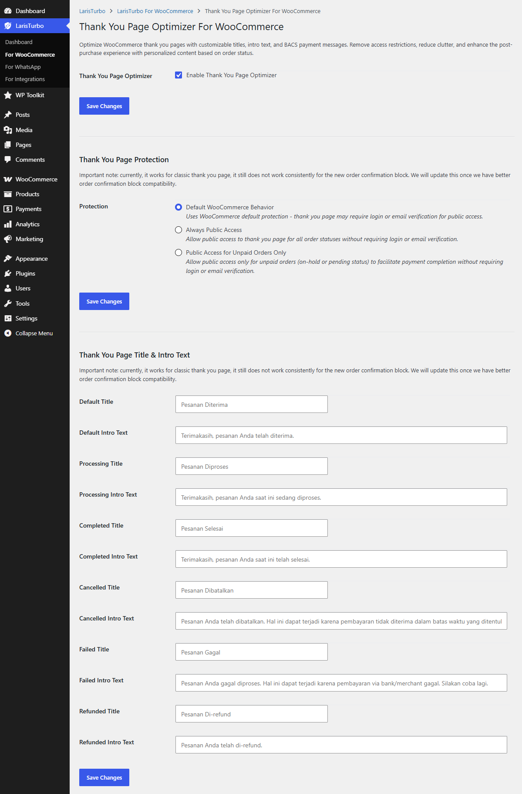The width and height of the screenshot is (522, 794).
Task: Click the Refunded Title field
Action: (x=252, y=714)
